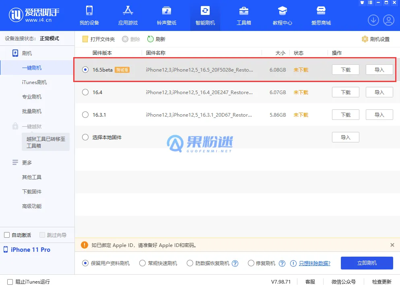Open the 只想抹除数据? link
Screen dimensions: 400x288
[315, 263]
